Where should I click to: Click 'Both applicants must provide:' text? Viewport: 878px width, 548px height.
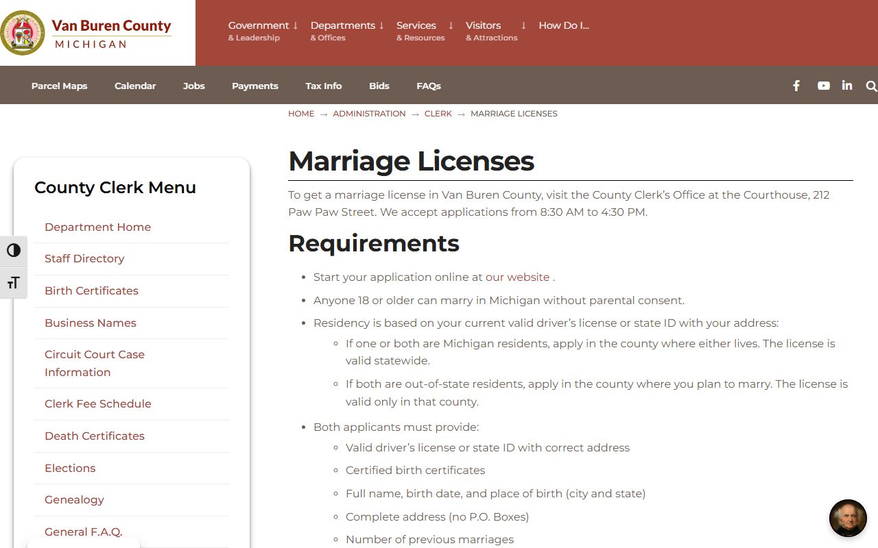click(x=396, y=427)
